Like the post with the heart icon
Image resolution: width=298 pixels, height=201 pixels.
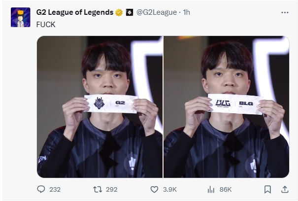[154, 189]
